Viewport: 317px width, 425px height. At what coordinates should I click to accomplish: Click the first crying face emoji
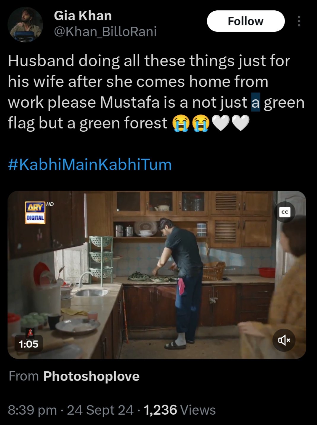pos(181,123)
